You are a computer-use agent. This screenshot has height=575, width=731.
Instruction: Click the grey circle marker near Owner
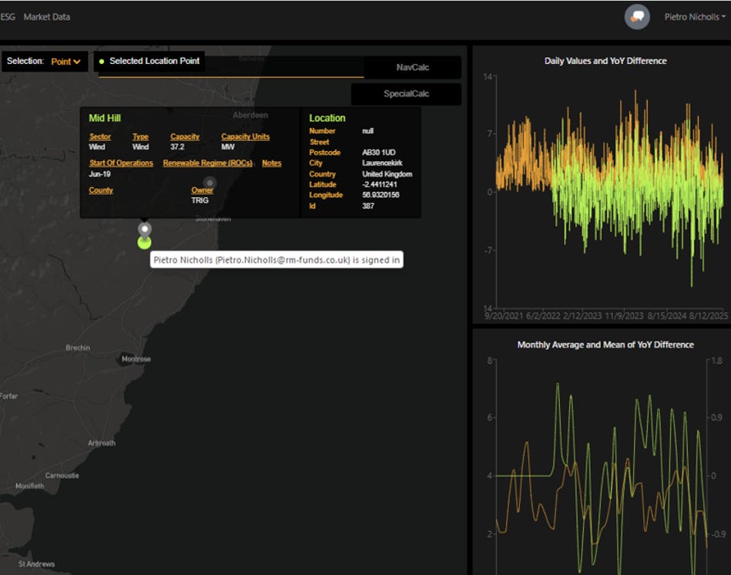click(x=210, y=183)
